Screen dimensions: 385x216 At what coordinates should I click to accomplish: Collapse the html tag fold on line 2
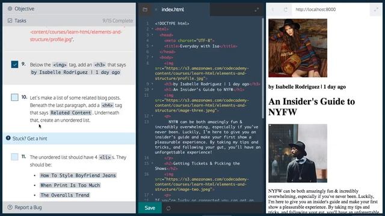tap(152, 29)
